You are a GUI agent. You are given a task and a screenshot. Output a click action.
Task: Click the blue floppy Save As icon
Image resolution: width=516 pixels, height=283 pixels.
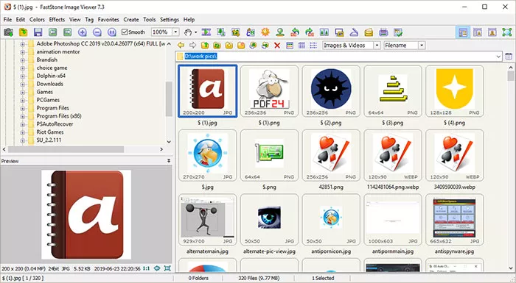(38, 32)
